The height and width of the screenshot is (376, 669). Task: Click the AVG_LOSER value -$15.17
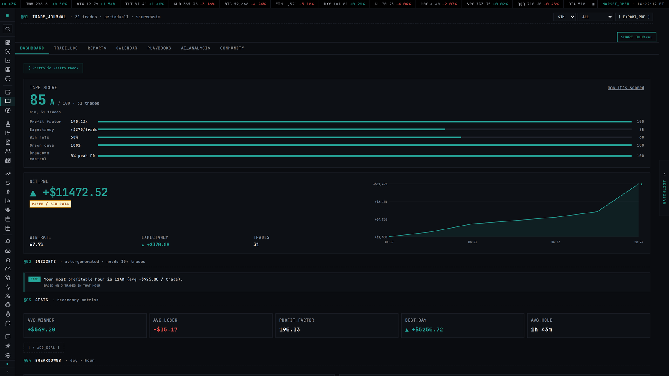tap(166, 330)
